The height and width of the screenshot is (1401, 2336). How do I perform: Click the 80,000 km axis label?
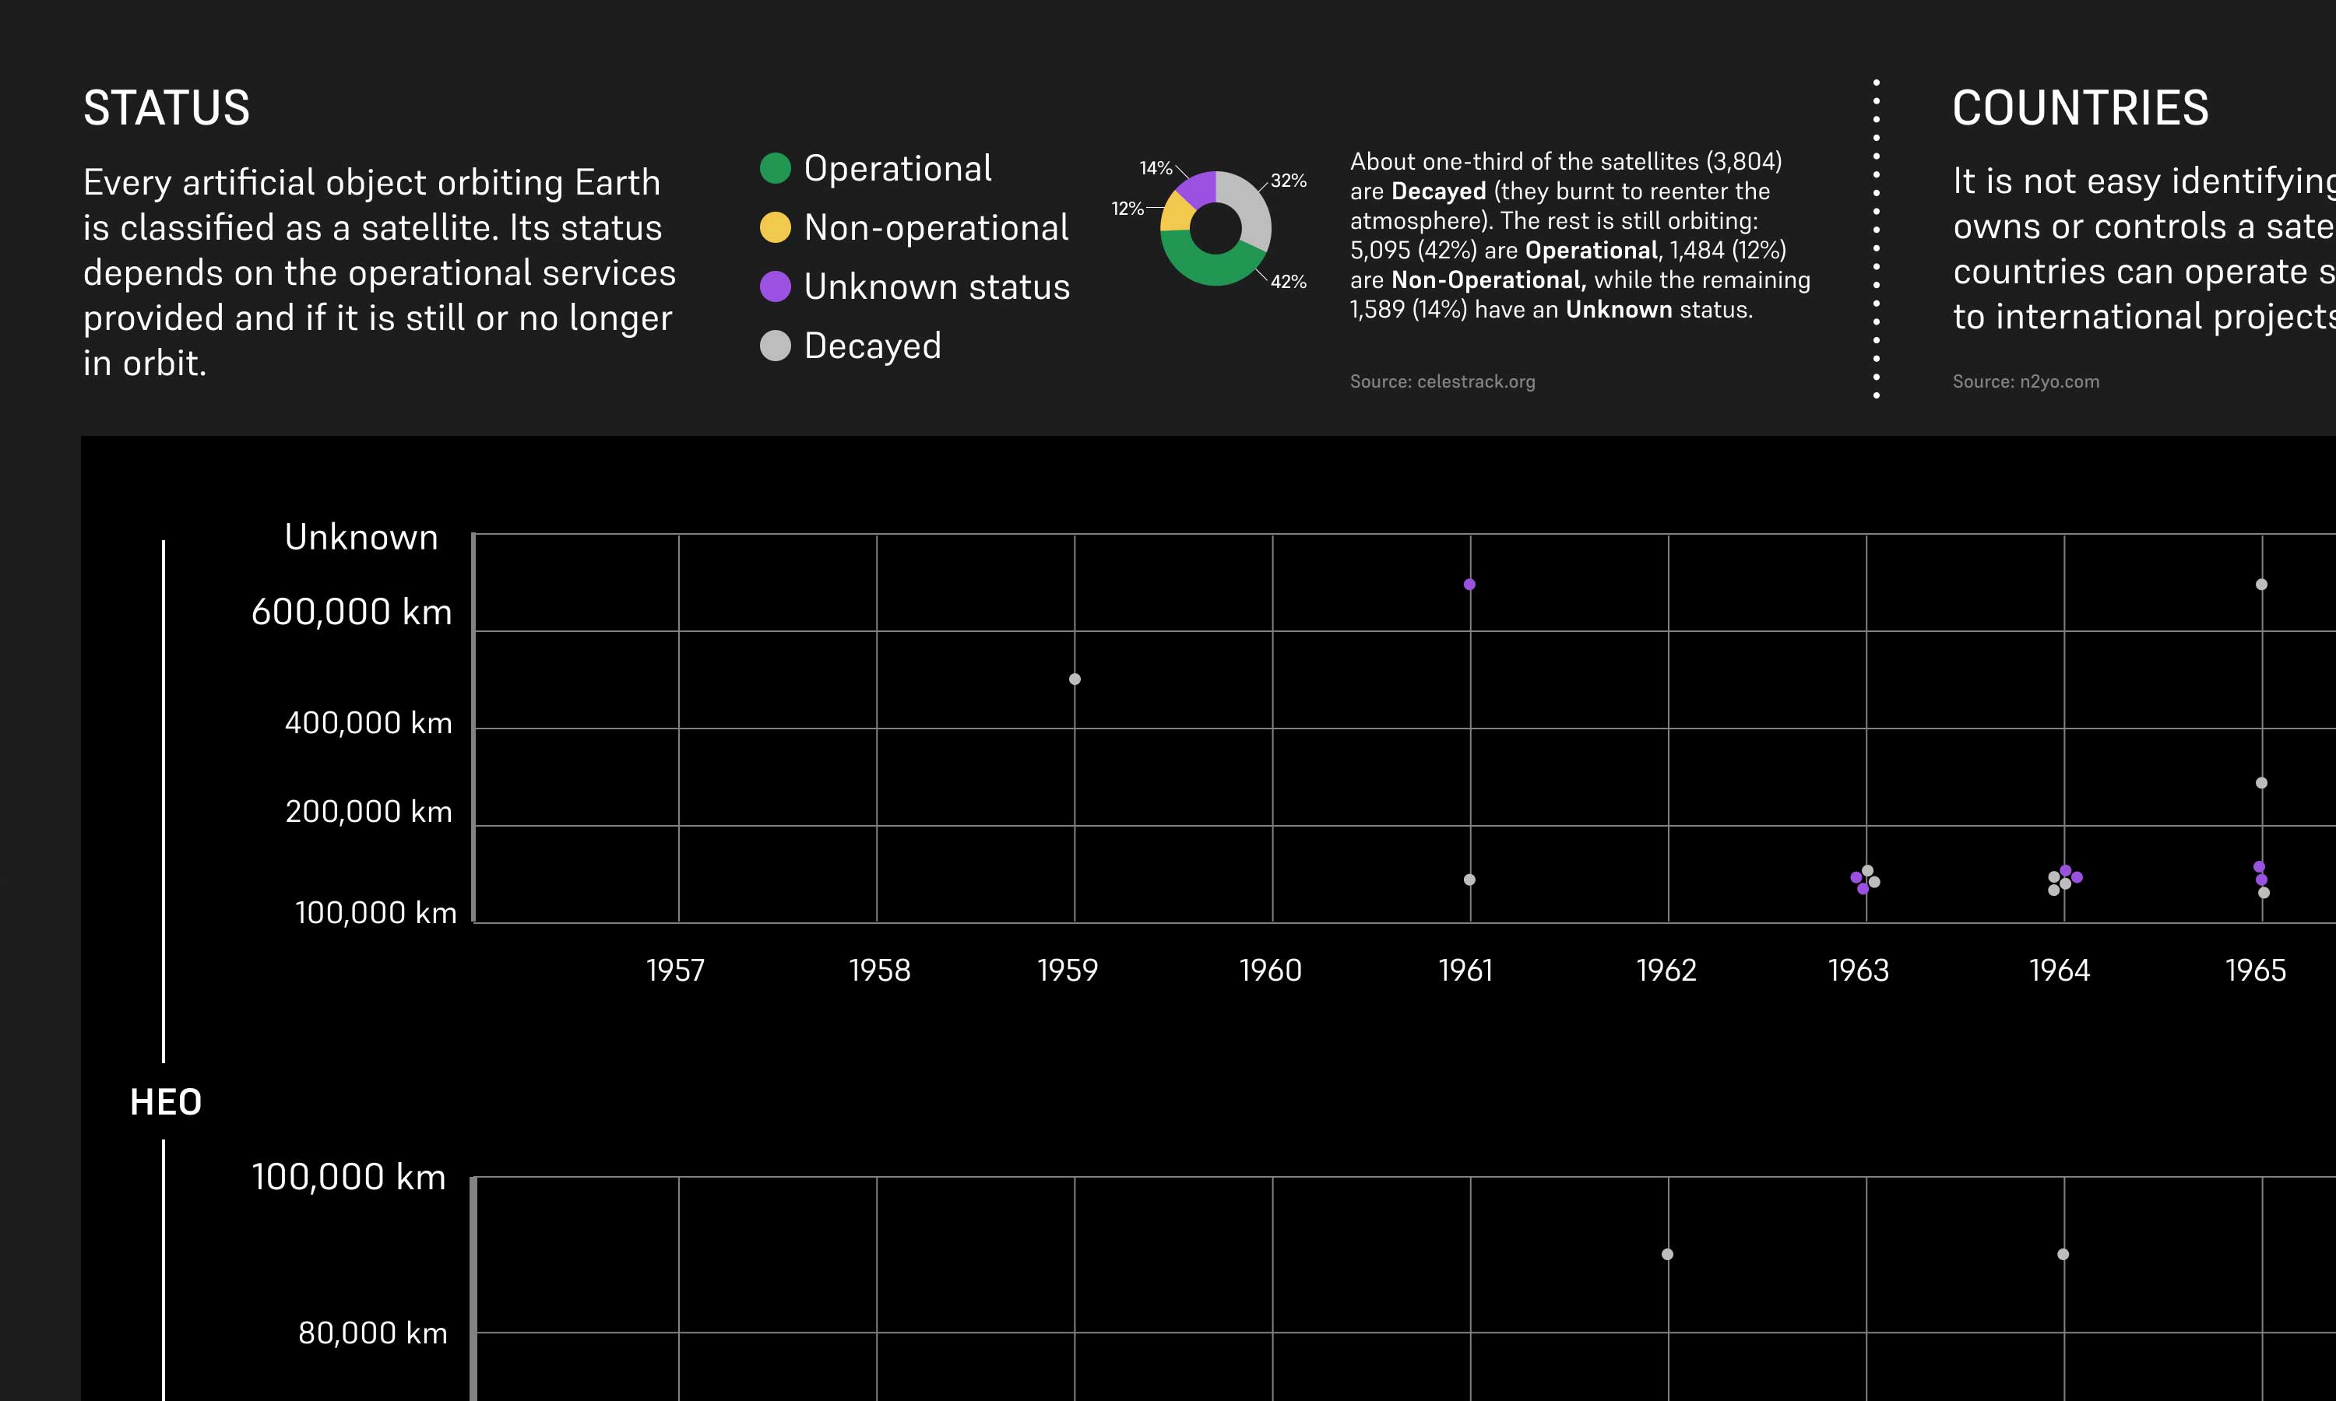coord(372,1333)
